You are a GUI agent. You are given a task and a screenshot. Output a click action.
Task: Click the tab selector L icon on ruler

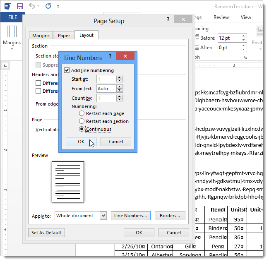(5, 65)
